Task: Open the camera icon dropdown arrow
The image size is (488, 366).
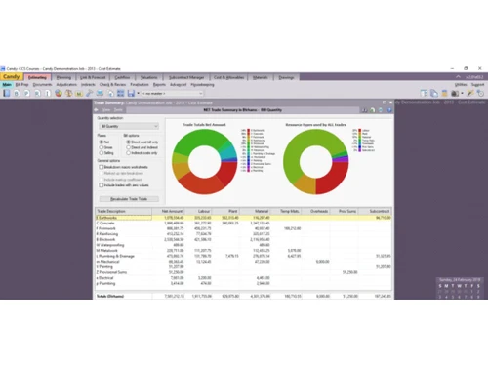Action: (462, 94)
